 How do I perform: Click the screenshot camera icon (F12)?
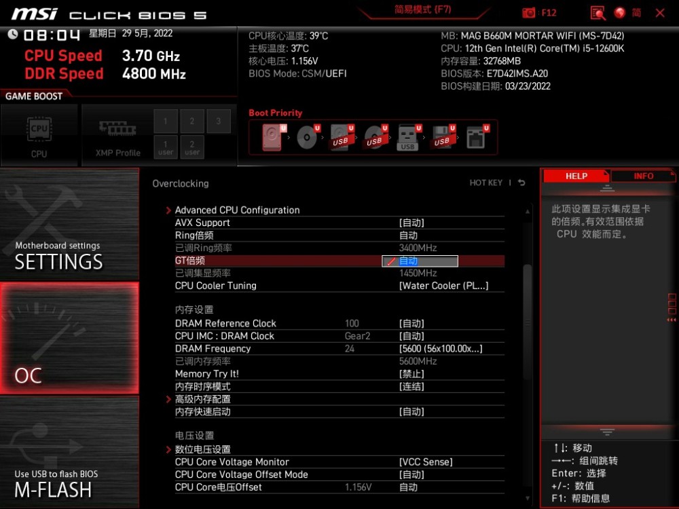[529, 13]
